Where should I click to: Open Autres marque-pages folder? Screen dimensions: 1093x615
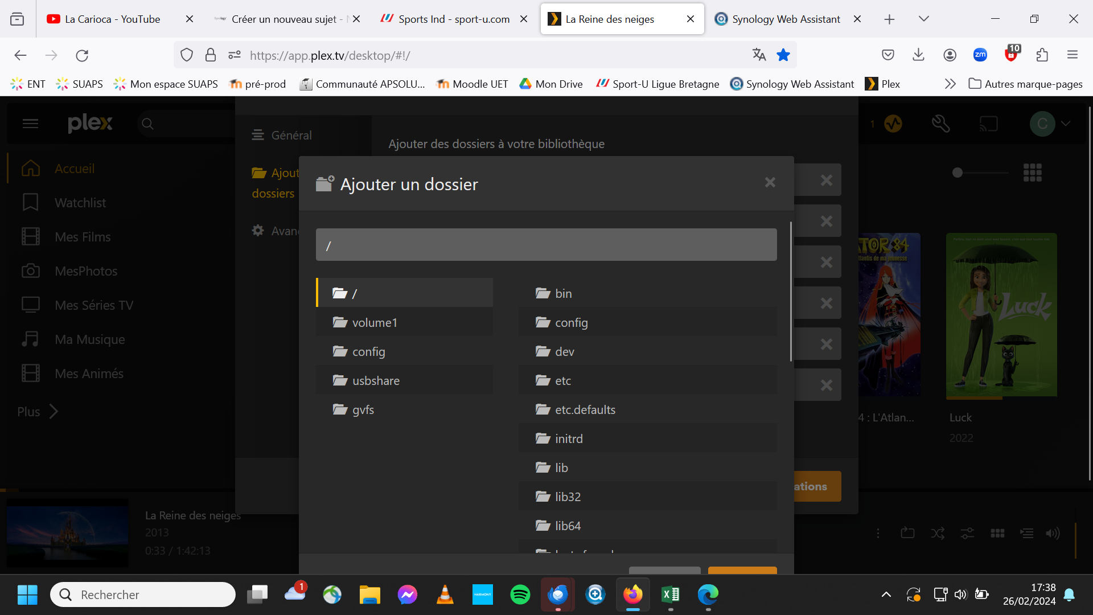[1025, 84]
